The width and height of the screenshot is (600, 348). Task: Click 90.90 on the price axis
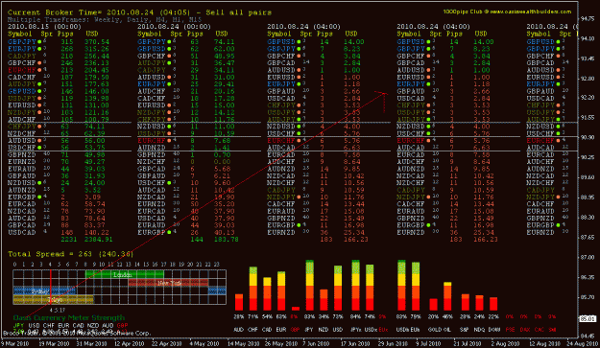[x=588, y=137]
